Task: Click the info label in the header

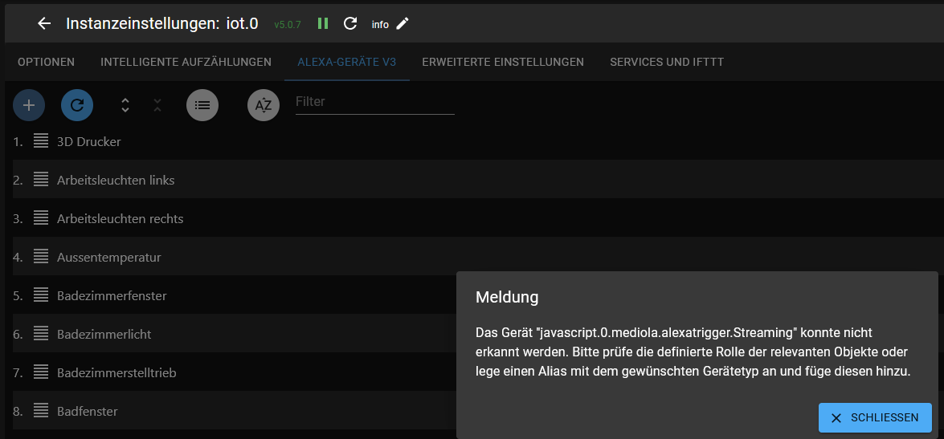Action: (x=380, y=25)
